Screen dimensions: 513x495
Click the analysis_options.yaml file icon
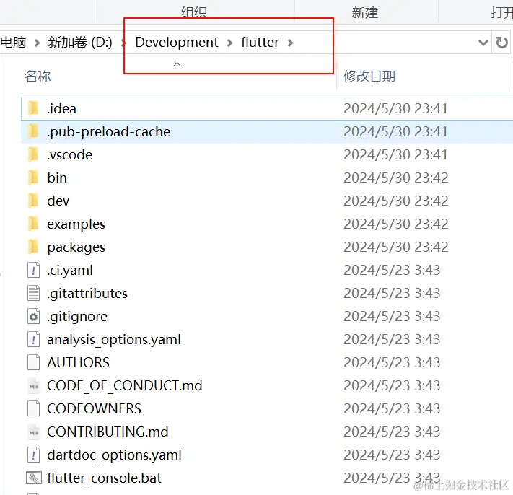[33, 339]
